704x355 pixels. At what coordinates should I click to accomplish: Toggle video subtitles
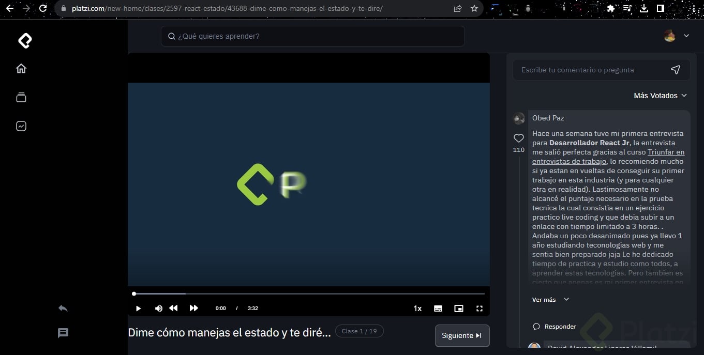(x=438, y=308)
